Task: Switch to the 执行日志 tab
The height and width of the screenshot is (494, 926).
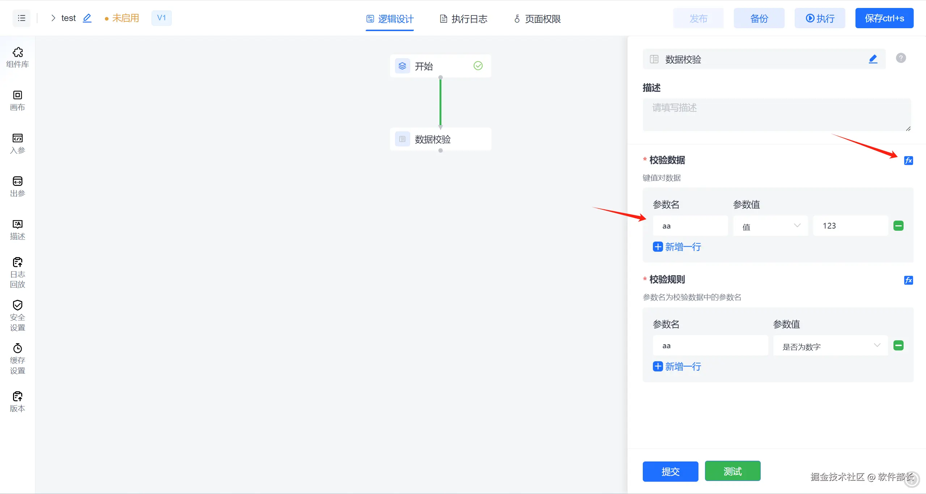Action: pyautogui.click(x=463, y=19)
